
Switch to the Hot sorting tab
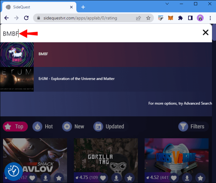(x=43, y=126)
